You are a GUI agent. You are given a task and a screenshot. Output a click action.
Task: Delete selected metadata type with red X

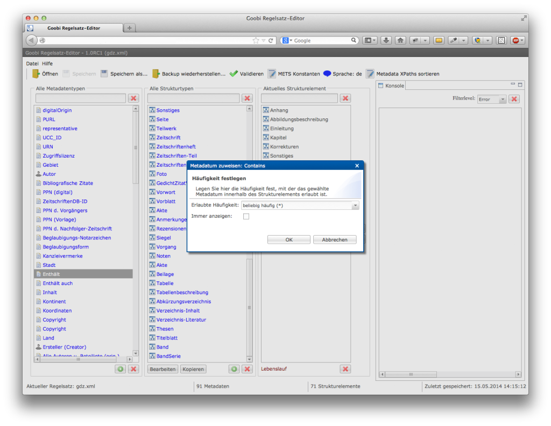(x=133, y=369)
